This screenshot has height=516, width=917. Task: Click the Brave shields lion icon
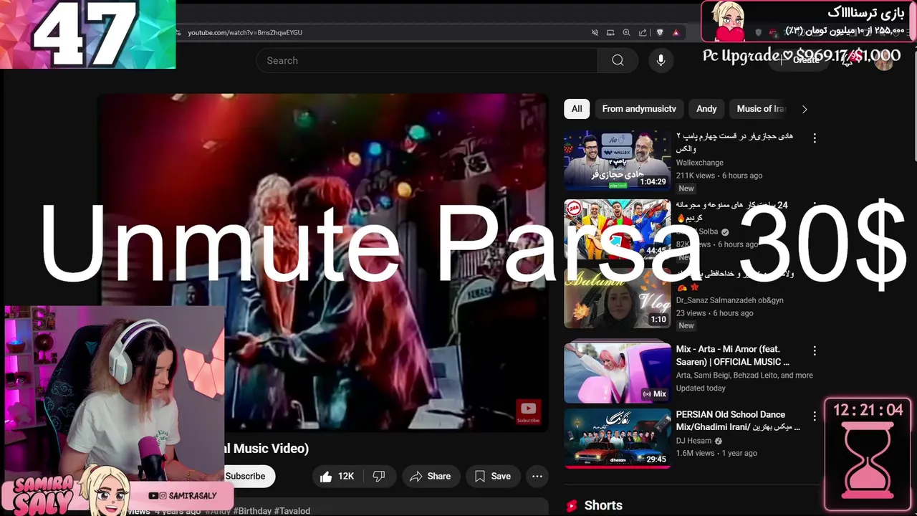point(660,32)
